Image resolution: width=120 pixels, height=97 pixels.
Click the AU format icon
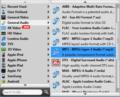point(56,20)
